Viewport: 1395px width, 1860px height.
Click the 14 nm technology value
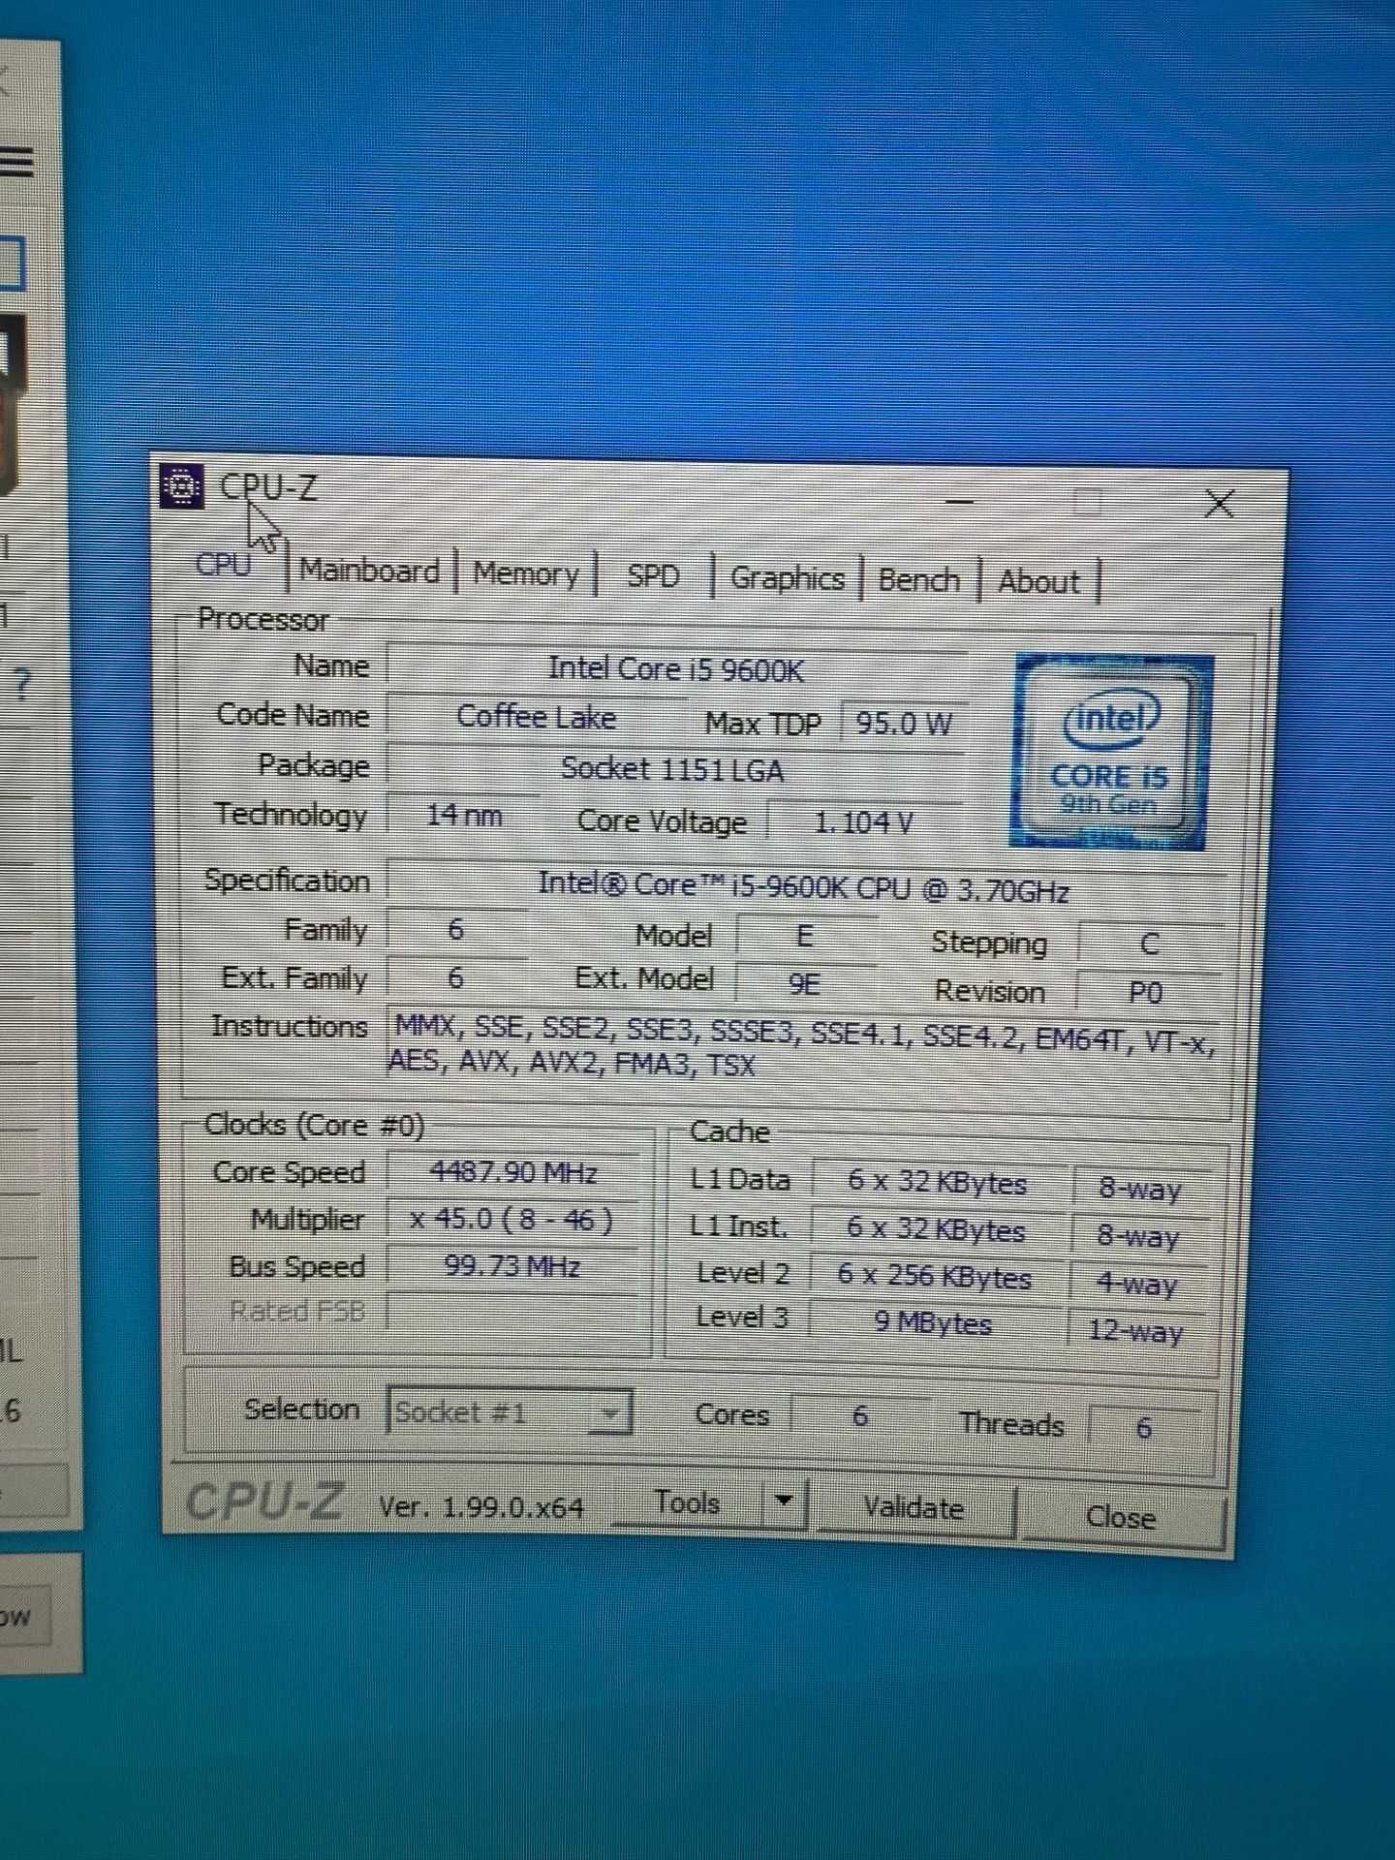point(464,815)
